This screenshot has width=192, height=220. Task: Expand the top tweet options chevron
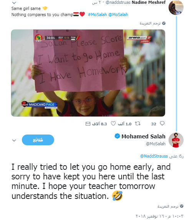[14, 3]
